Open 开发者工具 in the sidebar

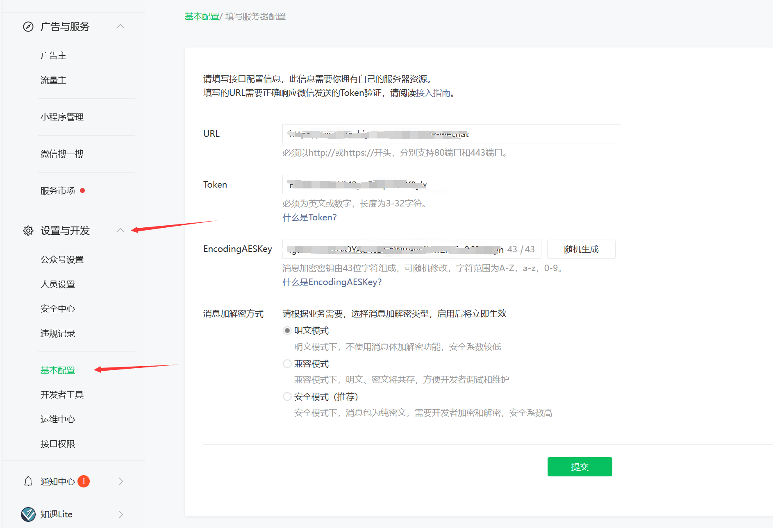click(61, 394)
